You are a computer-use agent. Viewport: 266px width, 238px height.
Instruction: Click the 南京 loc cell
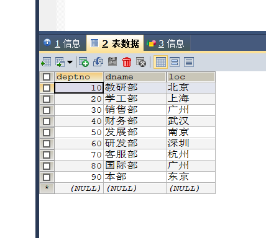191,133
